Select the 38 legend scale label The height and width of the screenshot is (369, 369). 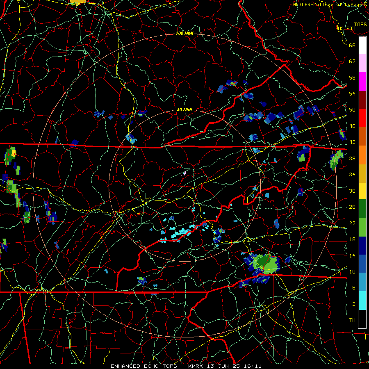(x=352, y=158)
